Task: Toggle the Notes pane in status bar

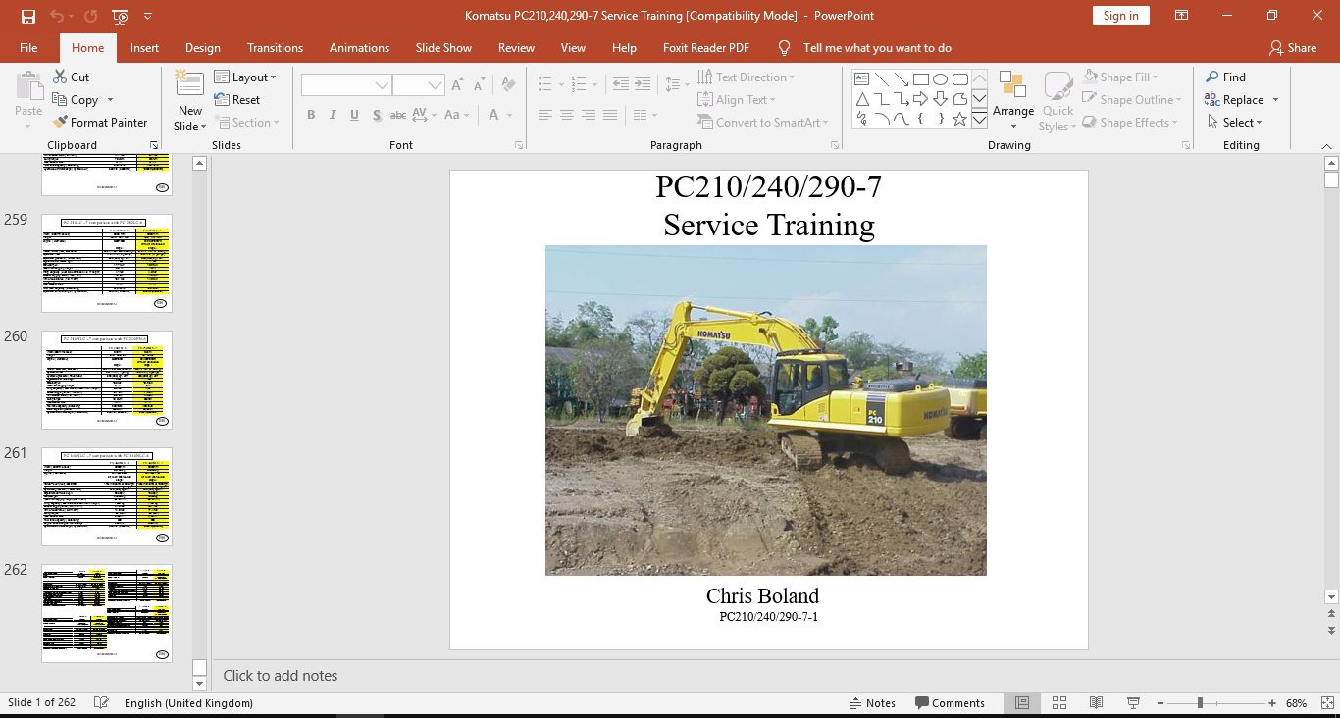Action: tap(872, 703)
